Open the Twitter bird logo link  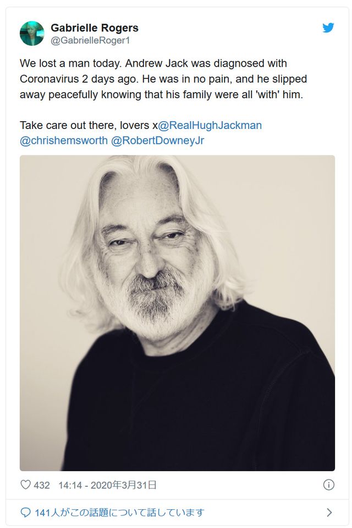(x=328, y=28)
